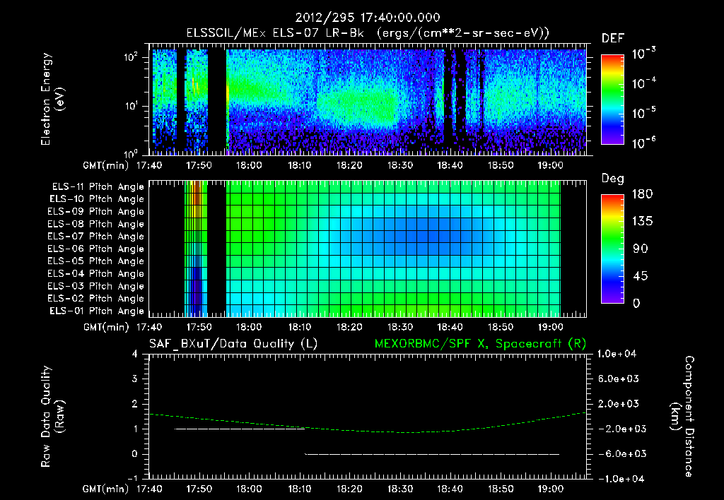This screenshot has height=500, width=724.
Task: Click the quality value 0 on left axis
Action: click(135, 454)
